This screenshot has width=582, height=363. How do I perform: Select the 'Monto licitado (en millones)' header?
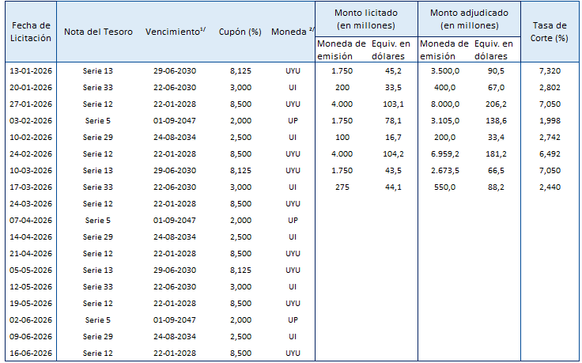pyautogui.click(x=366, y=19)
